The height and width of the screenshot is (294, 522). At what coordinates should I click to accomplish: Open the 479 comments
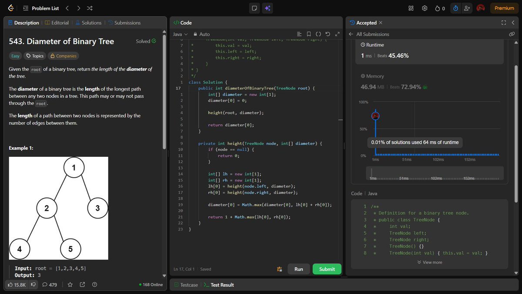50,285
